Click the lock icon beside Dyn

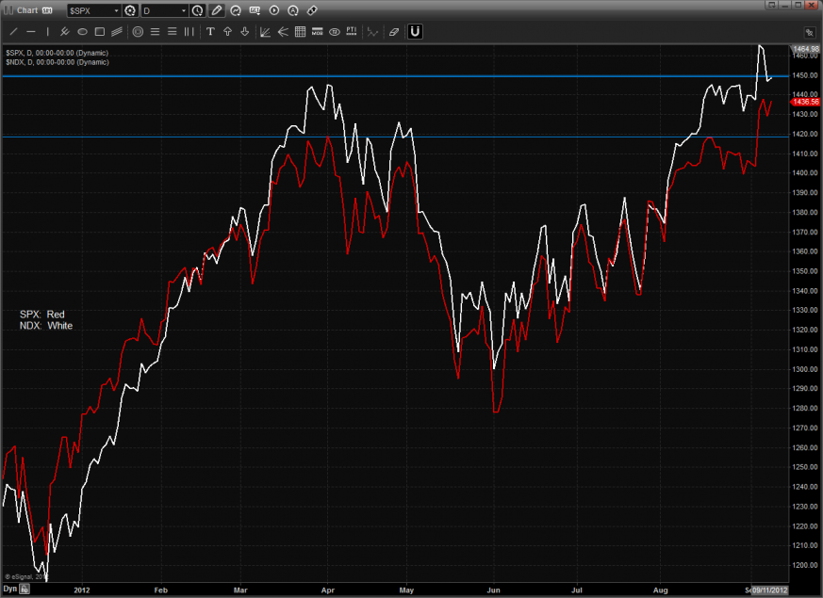tap(25, 590)
